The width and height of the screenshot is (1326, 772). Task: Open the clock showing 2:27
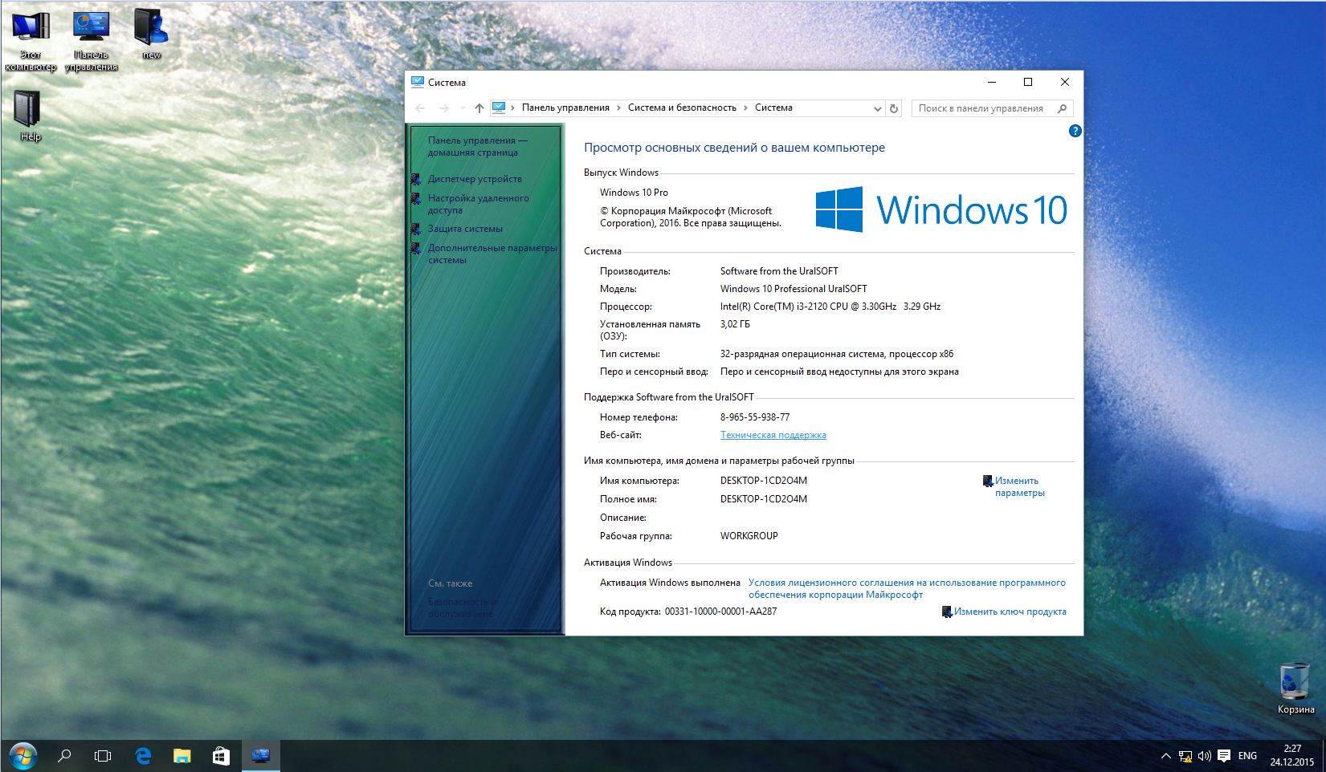pos(1291,756)
